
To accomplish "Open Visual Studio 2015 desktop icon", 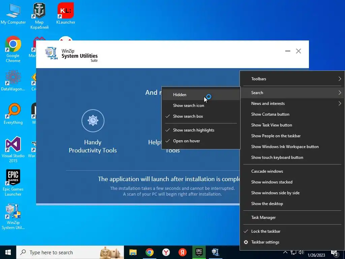I will point(13,149).
